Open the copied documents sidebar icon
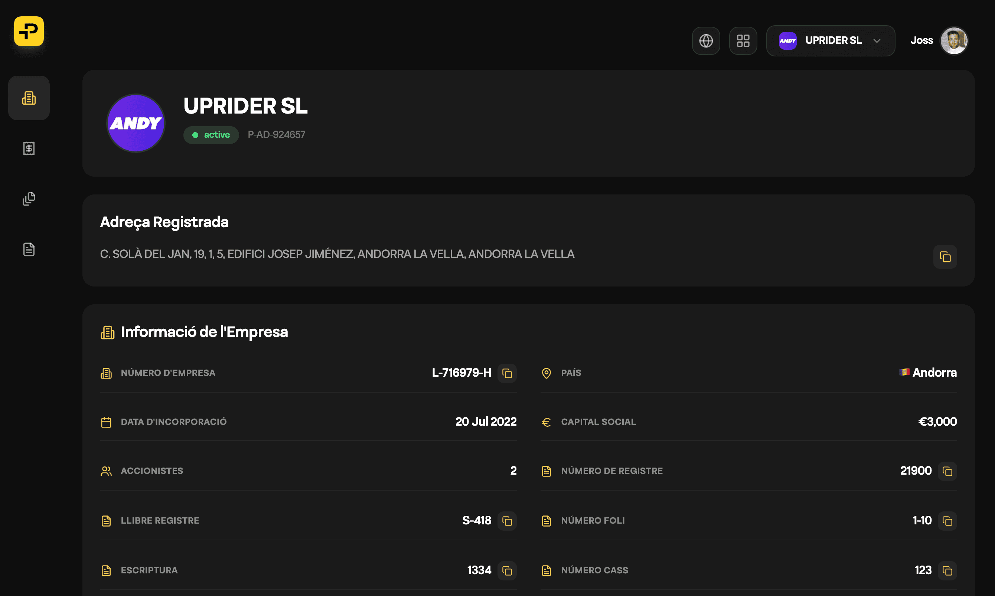This screenshot has height=596, width=995. [x=29, y=199]
